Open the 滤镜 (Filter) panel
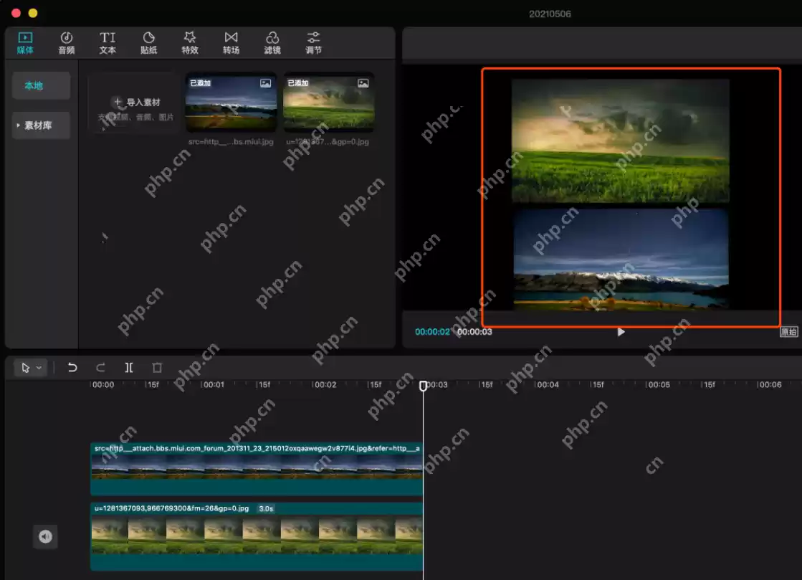802x580 pixels. pyautogui.click(x=272, y=42)
